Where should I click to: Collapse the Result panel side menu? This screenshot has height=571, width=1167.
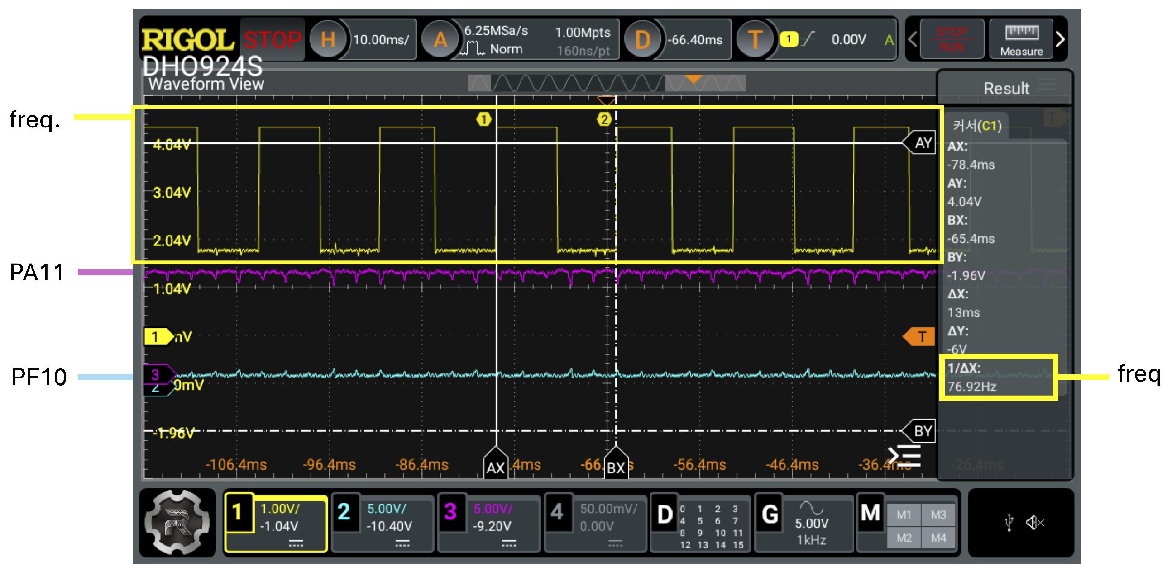tap(904, 455)
